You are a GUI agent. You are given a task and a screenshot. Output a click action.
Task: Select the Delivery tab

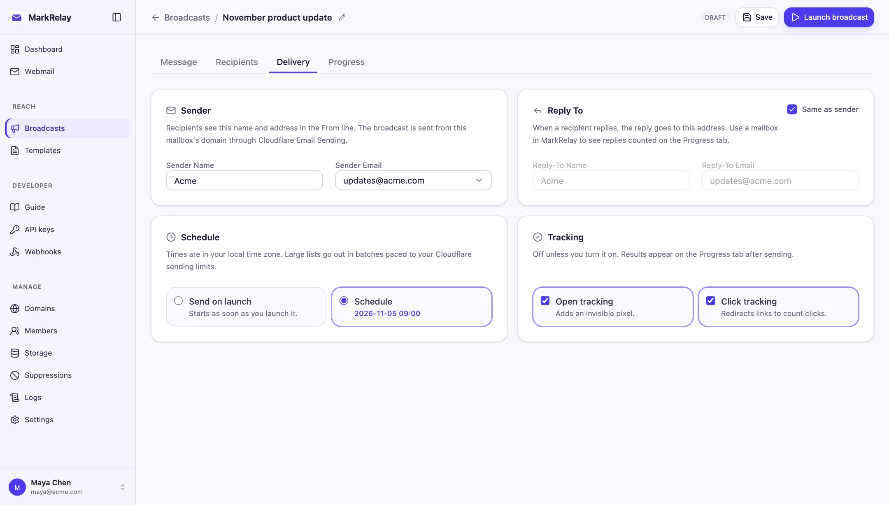point(293,62)
